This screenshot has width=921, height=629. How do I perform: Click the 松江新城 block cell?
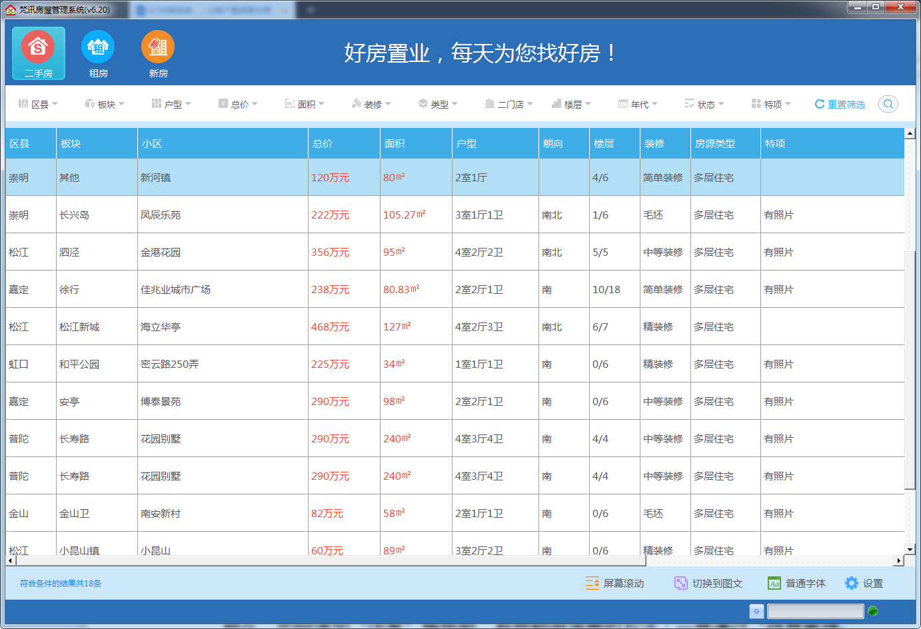pyautogui.click(x=97, y=326)
